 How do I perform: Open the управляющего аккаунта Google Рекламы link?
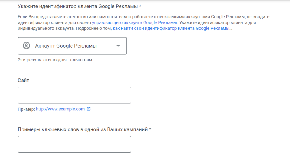135,23
